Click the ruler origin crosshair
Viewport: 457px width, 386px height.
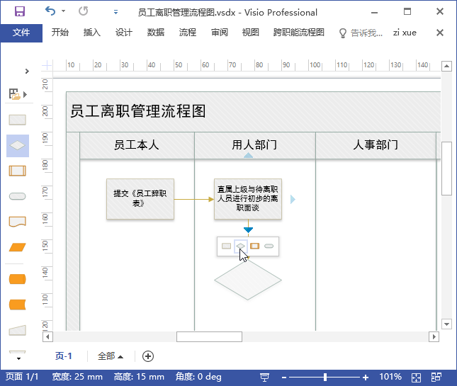coord(47,65)
